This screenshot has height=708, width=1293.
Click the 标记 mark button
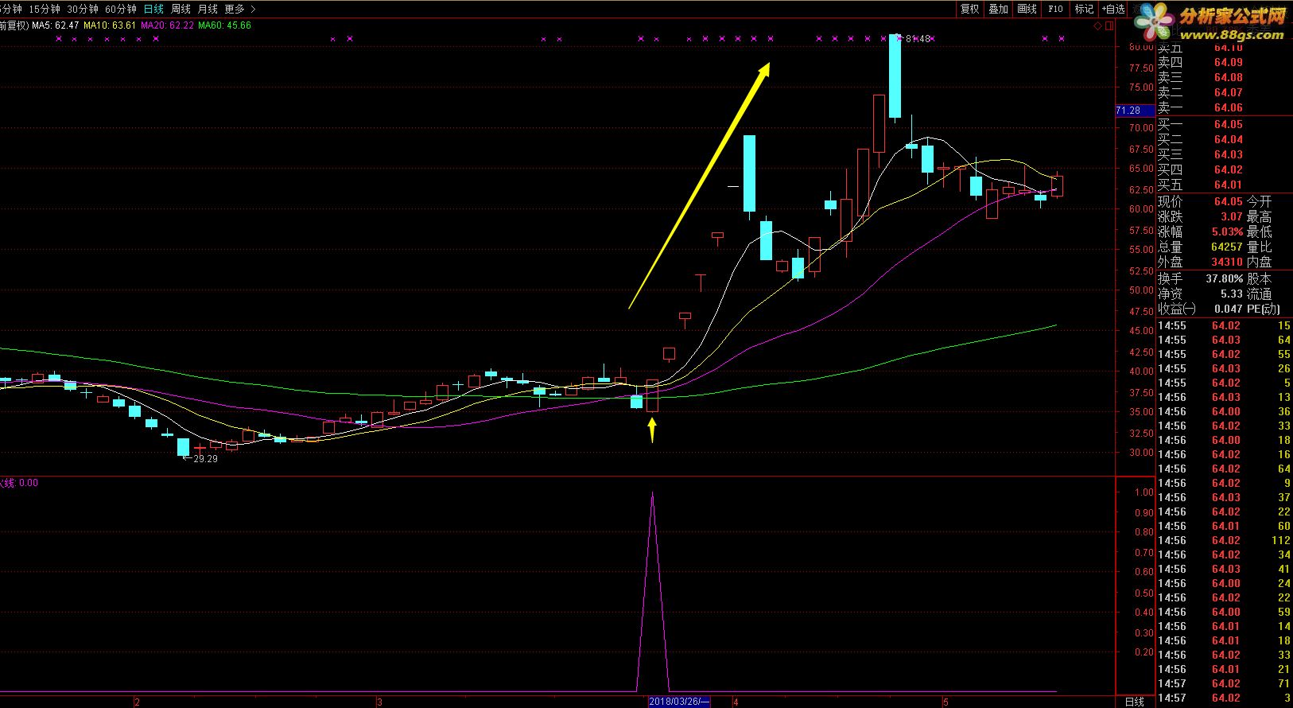pos(1084,9)
